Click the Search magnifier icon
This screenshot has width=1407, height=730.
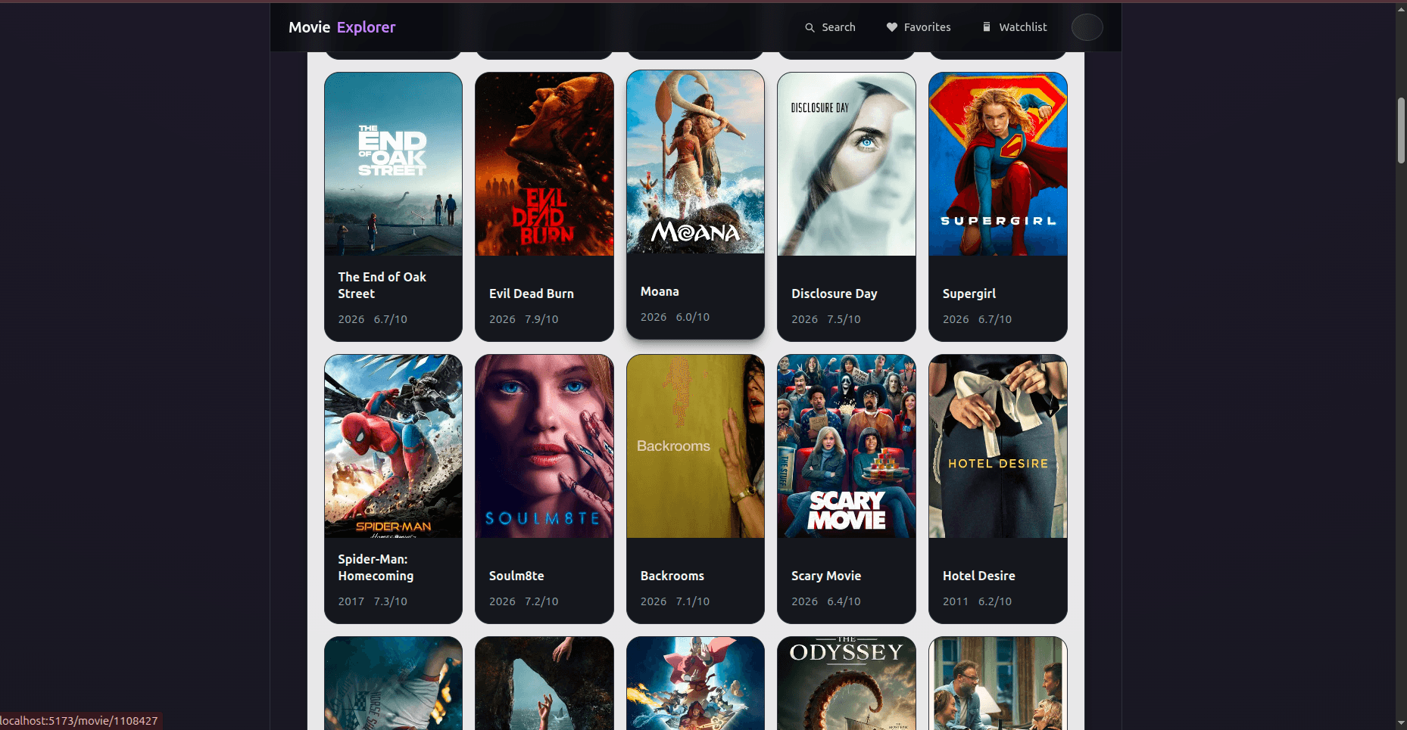[x=810, y=27]
